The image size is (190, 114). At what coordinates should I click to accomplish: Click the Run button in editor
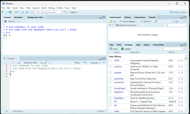pos(76,63)
